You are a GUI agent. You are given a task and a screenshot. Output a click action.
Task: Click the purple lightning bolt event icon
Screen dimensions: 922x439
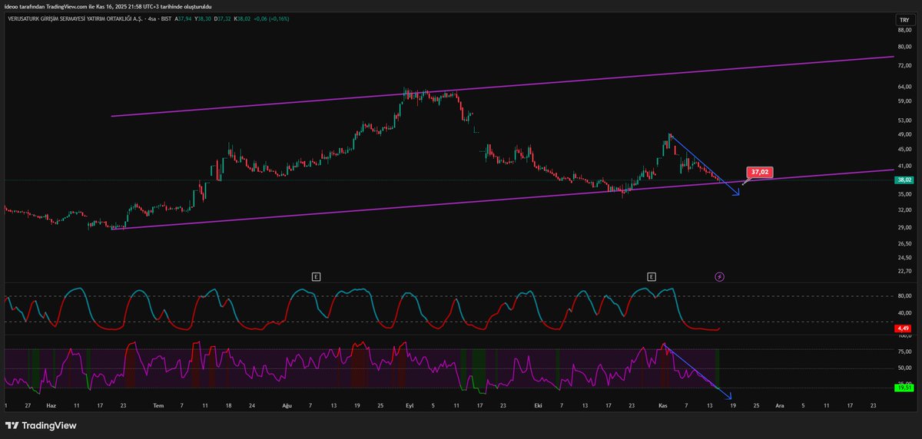[x=720, y=276]
